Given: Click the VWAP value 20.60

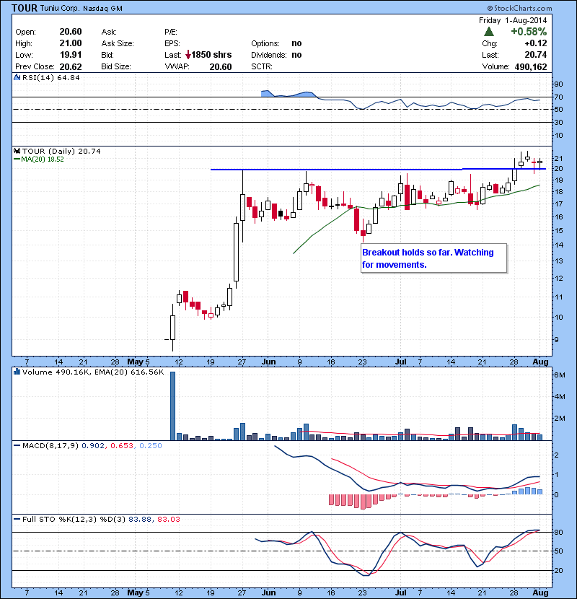Looking at the screenshot, I should [221, 67].
